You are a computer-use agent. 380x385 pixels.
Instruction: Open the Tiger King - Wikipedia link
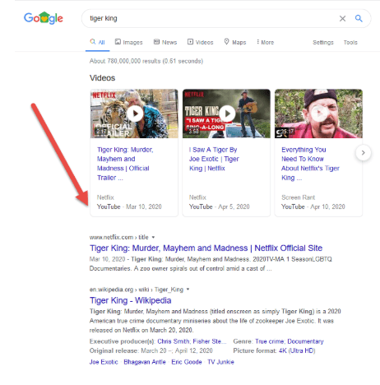130,300
